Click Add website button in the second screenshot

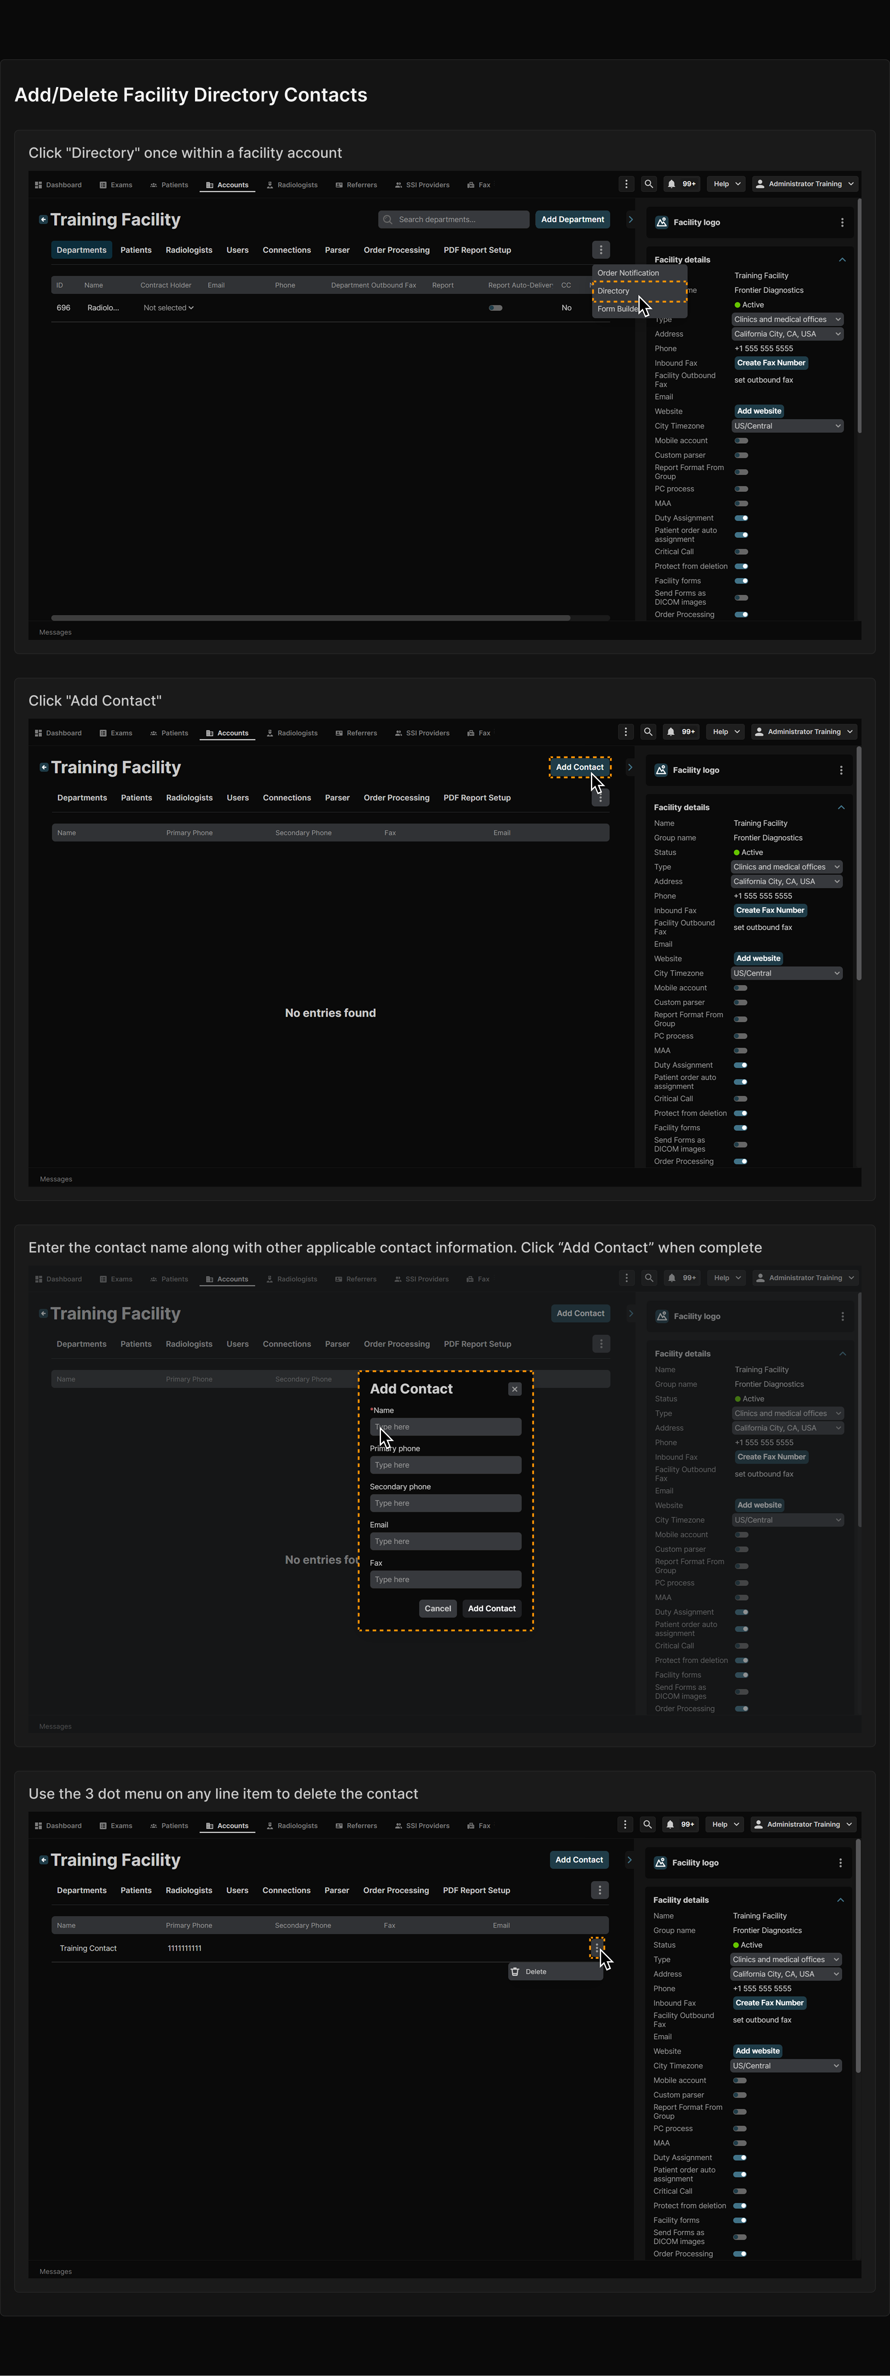[758, 958]
